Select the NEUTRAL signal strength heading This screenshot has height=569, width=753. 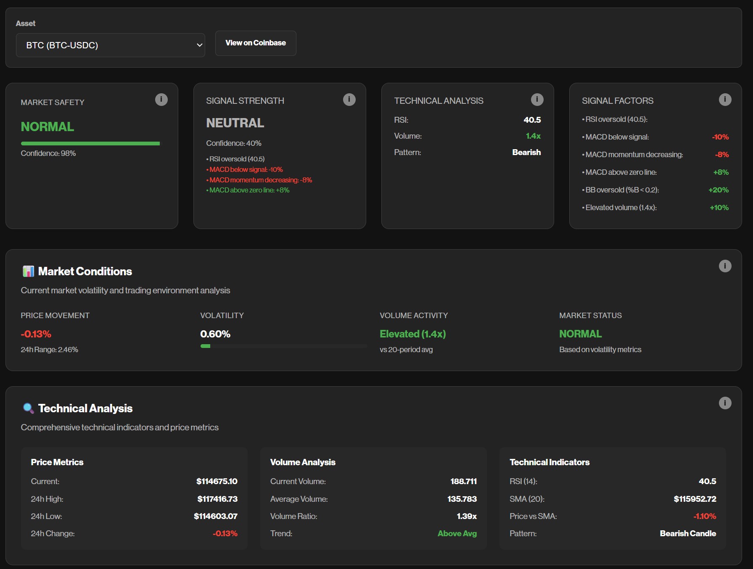point(235,123)
